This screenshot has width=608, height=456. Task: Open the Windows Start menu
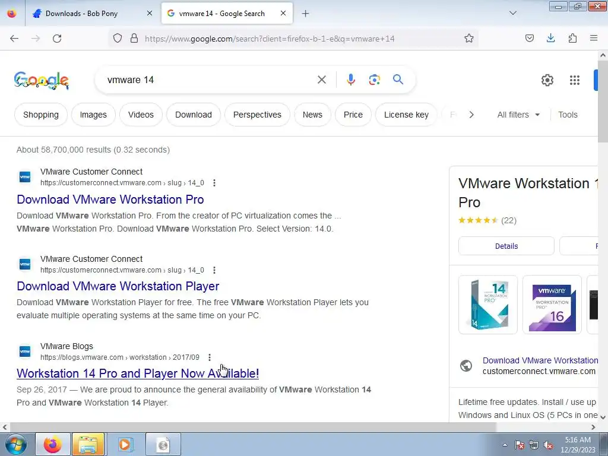tap(16, 444)
